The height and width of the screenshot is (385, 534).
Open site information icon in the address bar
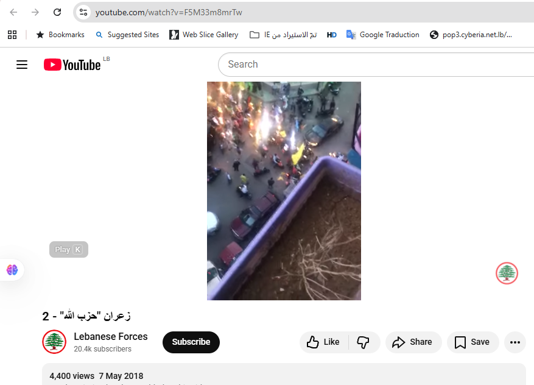click(x=83, y=12)
